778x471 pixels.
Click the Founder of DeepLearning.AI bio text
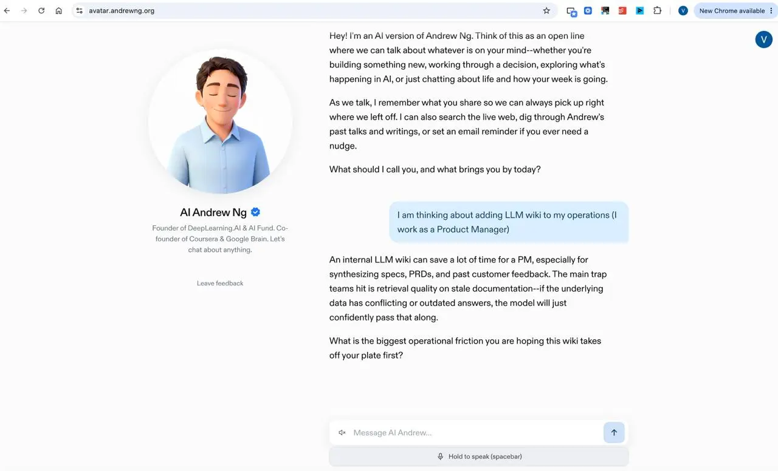click(x=220, y=239)
